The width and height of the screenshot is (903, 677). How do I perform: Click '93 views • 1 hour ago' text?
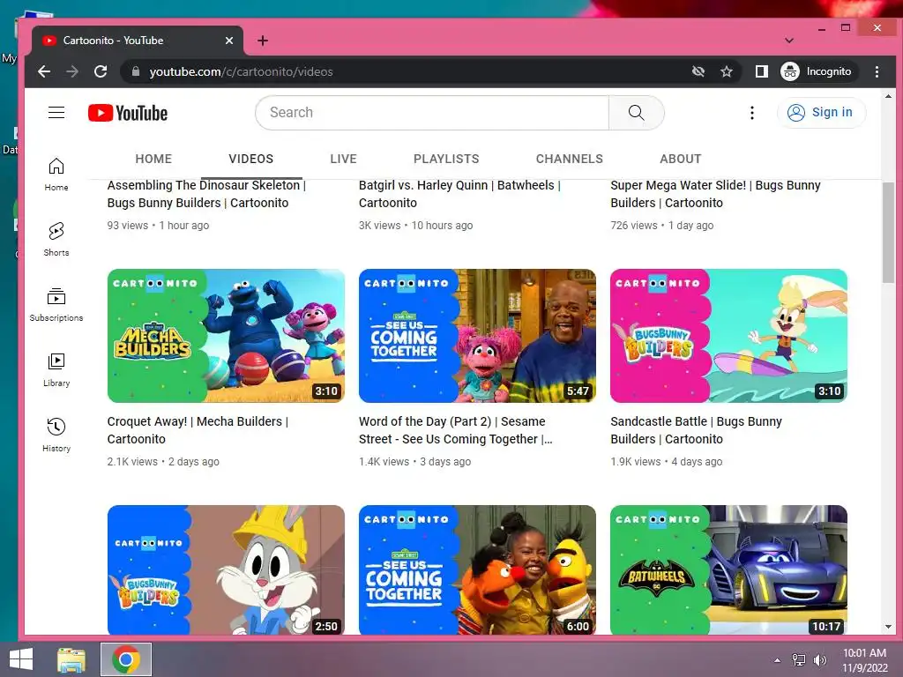[158, 226]
